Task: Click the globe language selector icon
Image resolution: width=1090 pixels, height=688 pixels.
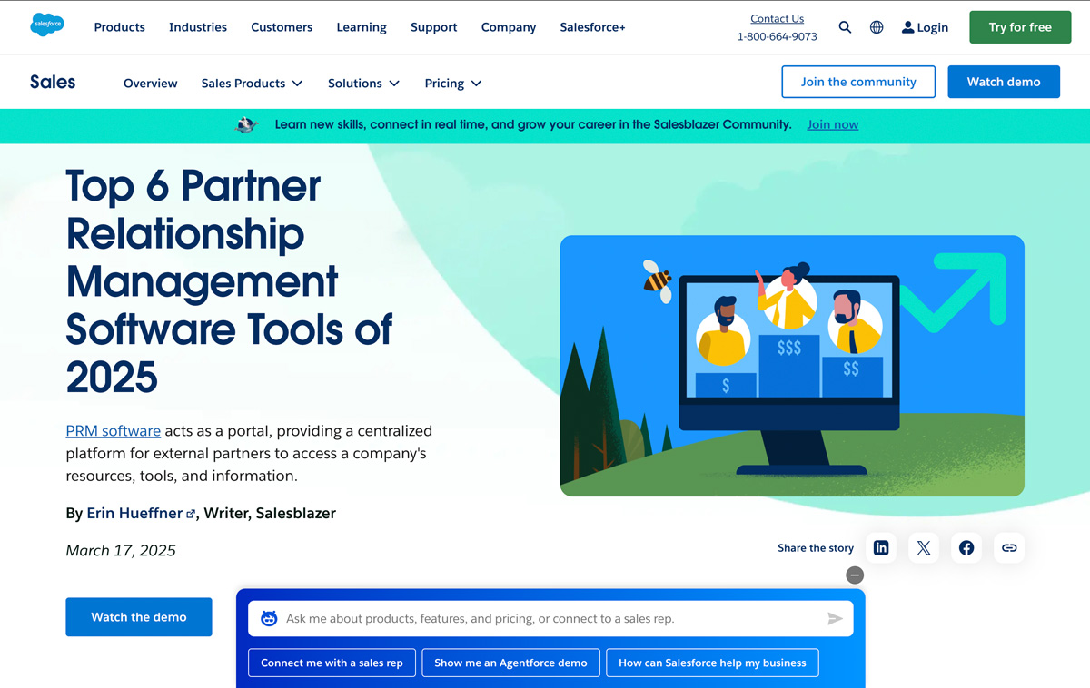Action: 876,27
